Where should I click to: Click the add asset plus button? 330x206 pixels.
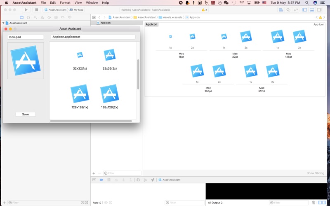pos(94,173)
